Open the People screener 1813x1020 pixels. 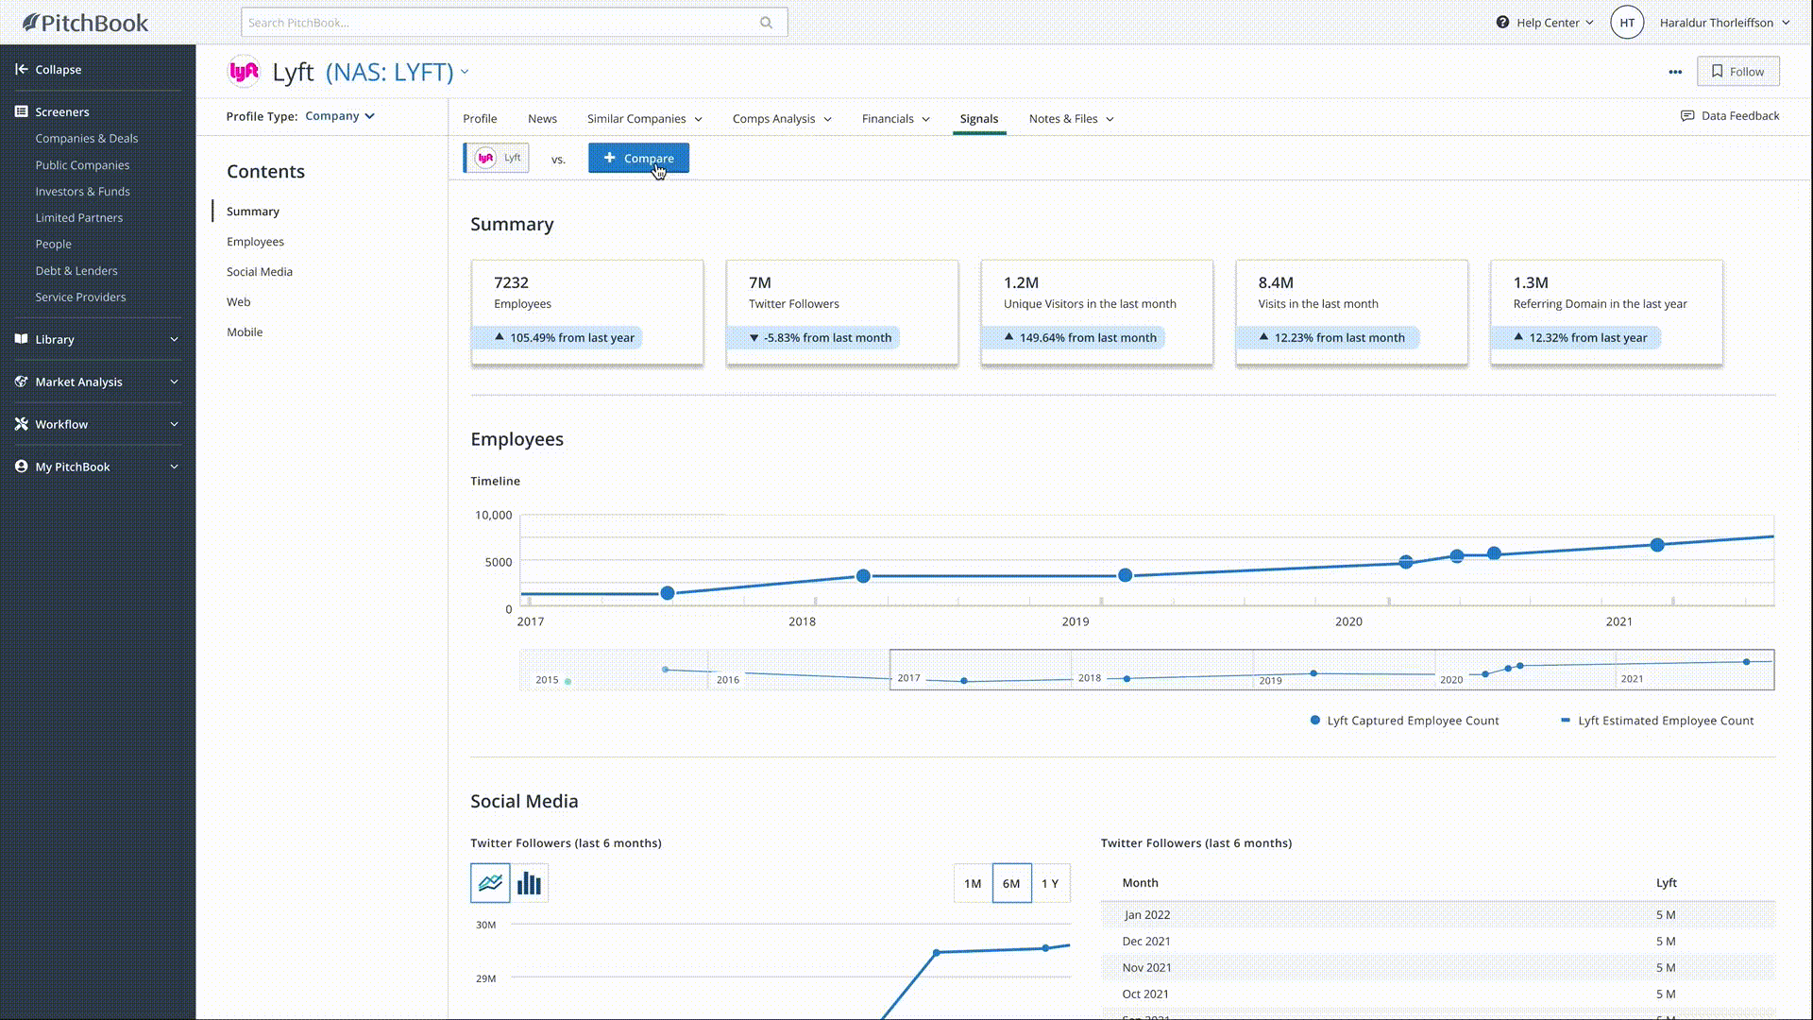tap(53, 244)
